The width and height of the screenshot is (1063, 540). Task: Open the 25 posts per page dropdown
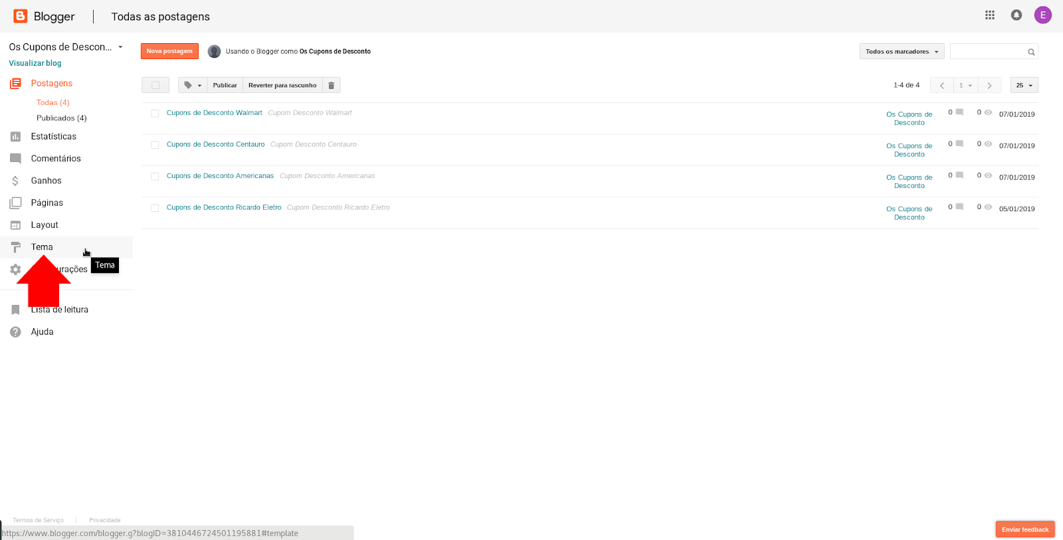1024,85
